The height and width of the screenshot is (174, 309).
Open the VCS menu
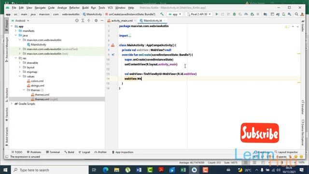[110, 8]
